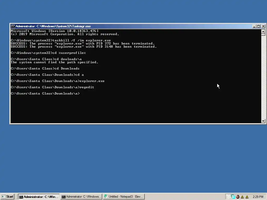The height and width of the screenshot is (200, 267).
Task: Click the last empty prompt line
Action: click(45, 93)
